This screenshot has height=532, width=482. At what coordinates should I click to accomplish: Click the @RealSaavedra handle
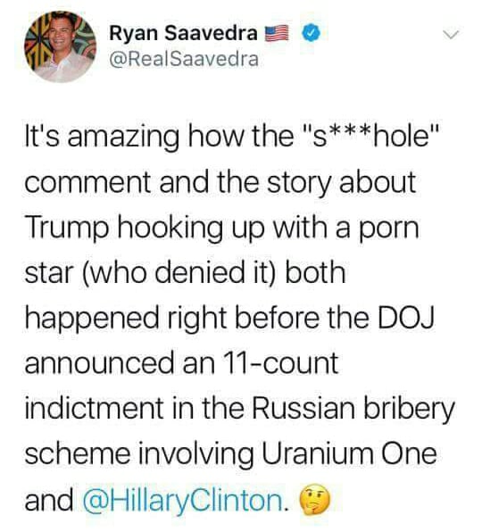coord(184,59)
